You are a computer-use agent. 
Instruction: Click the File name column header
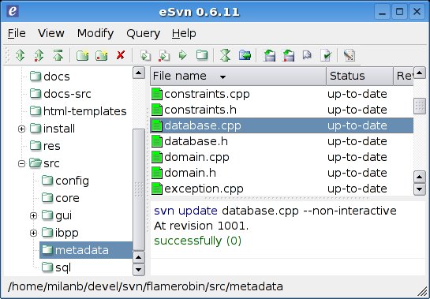pos(238,76)
